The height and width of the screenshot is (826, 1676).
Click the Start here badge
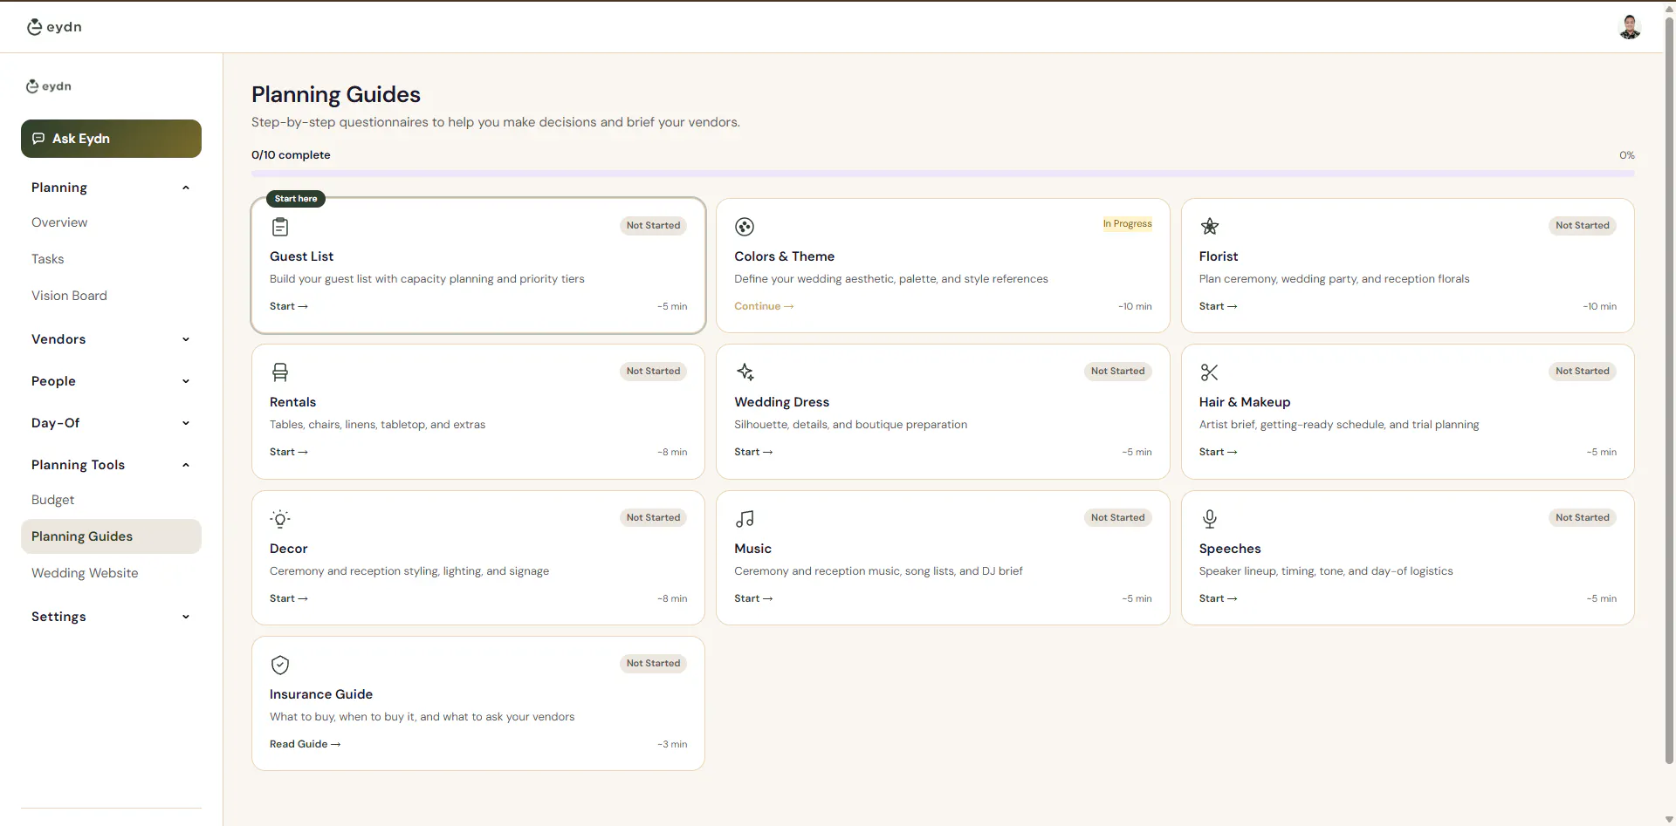(x=296, y=199)
